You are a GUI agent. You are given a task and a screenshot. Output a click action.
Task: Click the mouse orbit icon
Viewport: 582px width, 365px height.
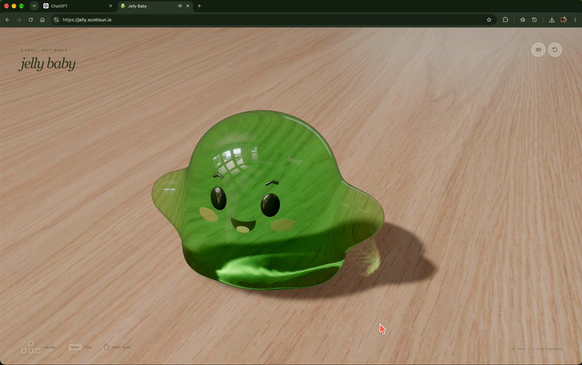pos(107,347)
